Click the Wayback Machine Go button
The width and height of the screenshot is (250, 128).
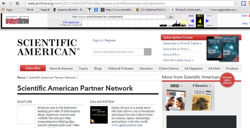pyautogui.click(x=171, y=17)
